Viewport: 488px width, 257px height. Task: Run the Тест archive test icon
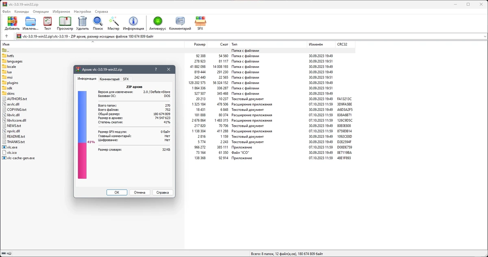pos(48,21)
